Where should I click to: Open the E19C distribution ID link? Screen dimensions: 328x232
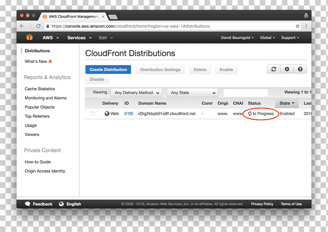pos(129,113)
